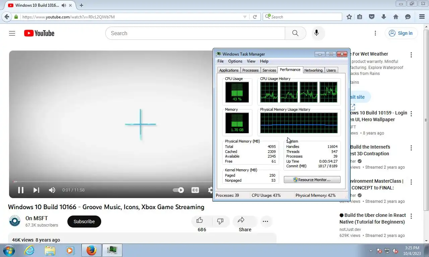Image resolution: width=429 pixels, height=257 pixels.
Task: Open options for Uber clone video
Action: click(411, 216)
